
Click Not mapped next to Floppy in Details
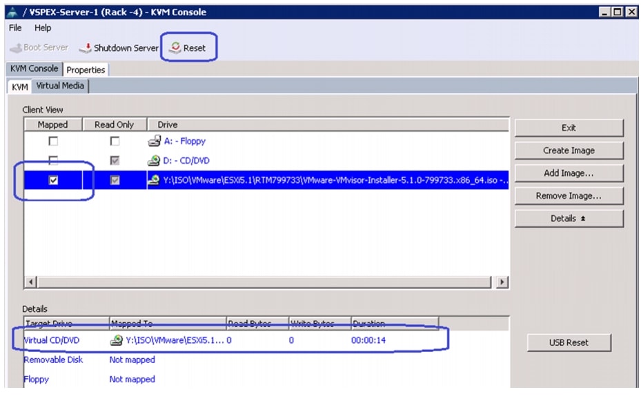tap(132, 380)
